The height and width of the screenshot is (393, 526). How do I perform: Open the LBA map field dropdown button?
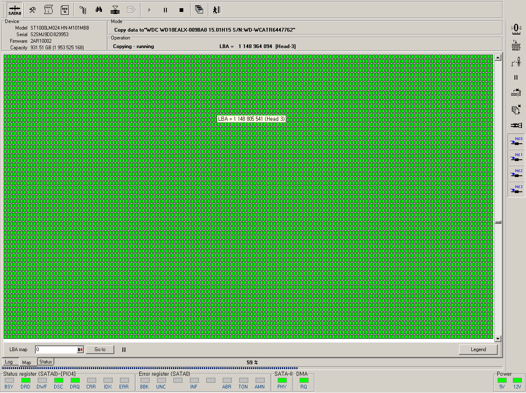coord(81,350)
